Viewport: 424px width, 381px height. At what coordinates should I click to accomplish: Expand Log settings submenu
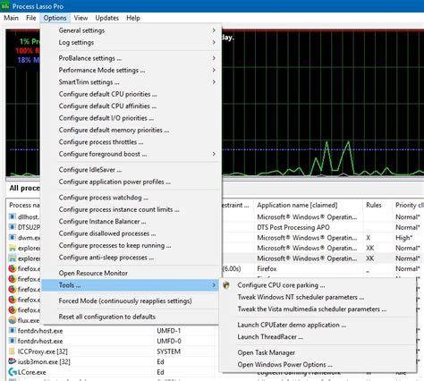131,42
